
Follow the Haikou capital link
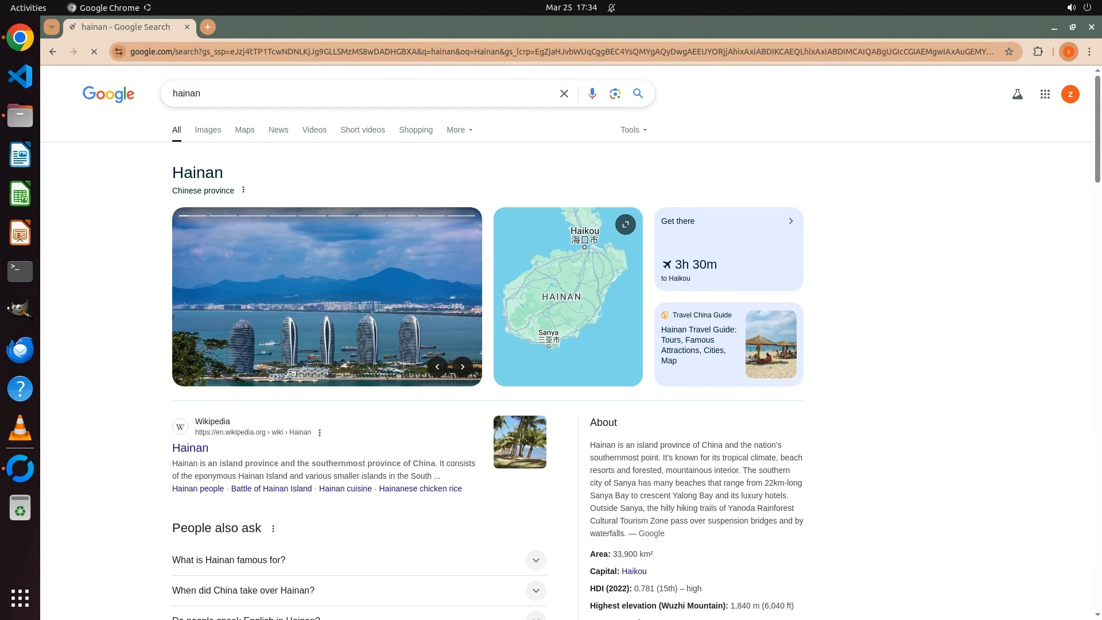tap(634, 571)
